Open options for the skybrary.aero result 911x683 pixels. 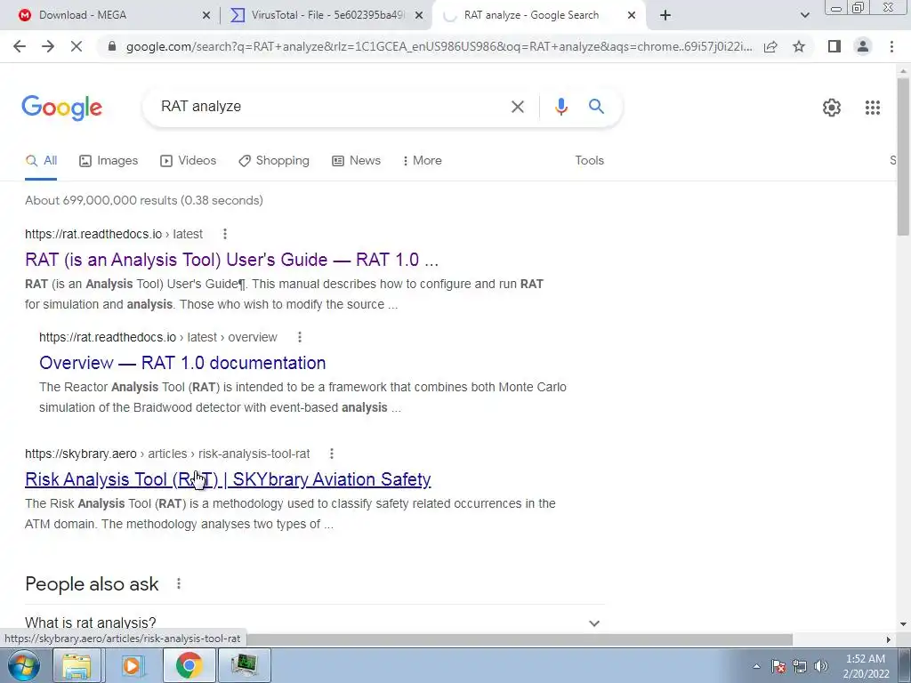[331, 454]
